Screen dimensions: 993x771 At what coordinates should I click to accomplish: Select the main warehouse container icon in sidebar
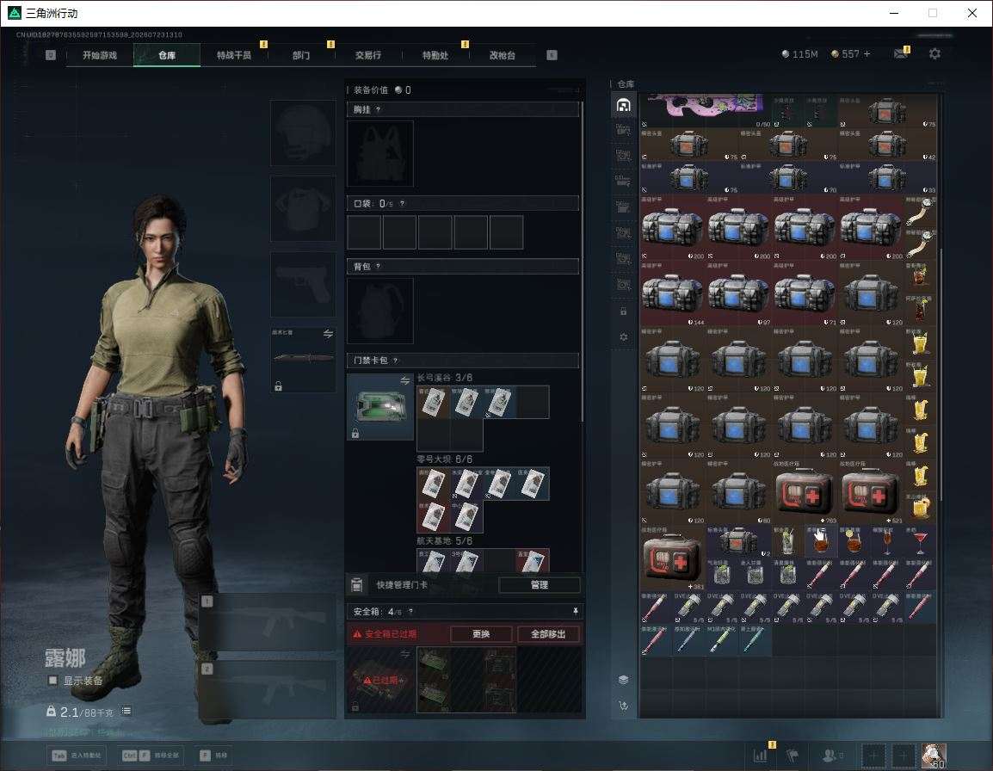pos(623,105)
